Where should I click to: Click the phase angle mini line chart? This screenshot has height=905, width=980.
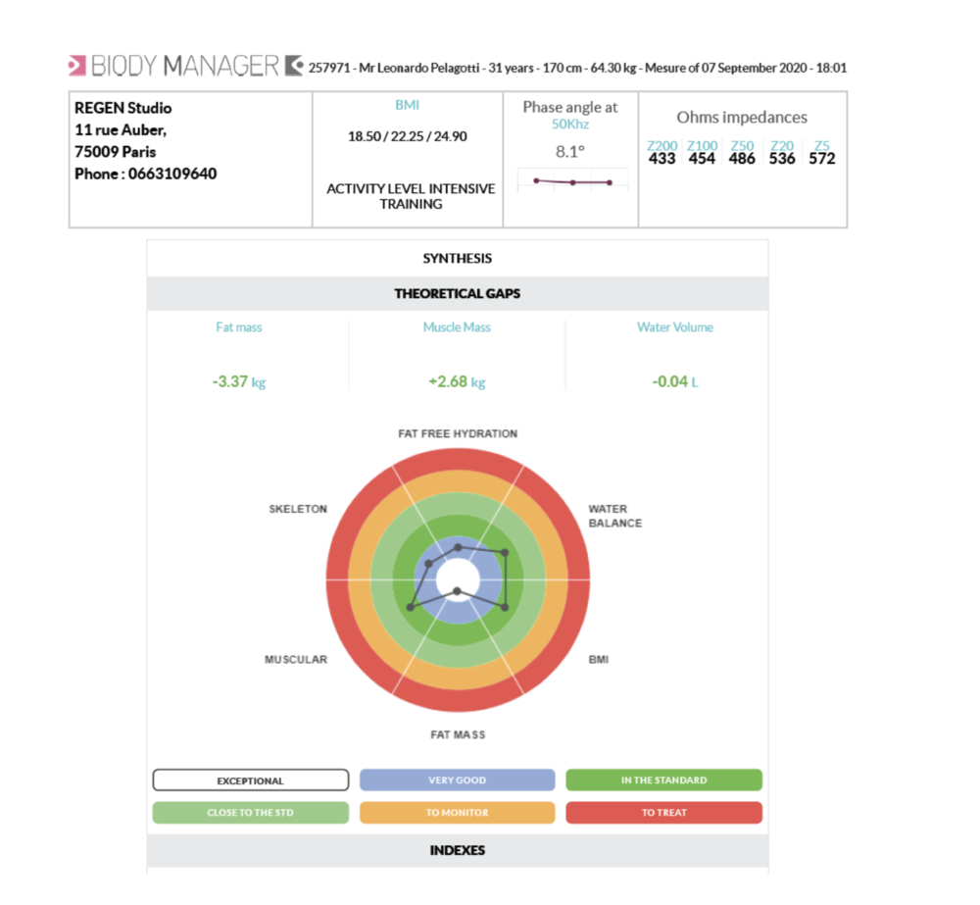(572, 182)
